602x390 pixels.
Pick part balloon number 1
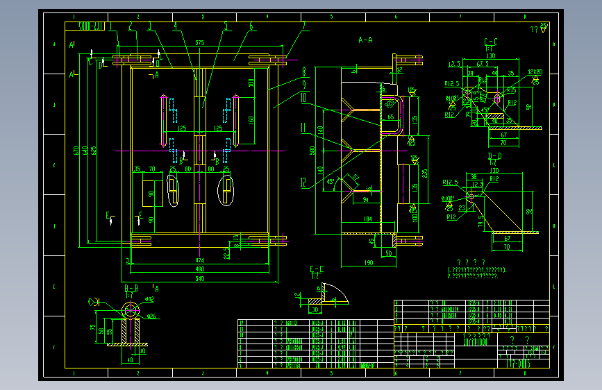(x=110, y=26)
